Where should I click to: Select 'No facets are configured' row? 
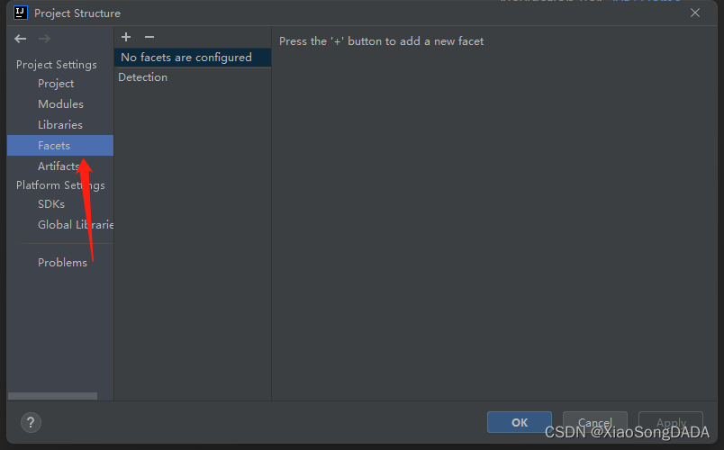click(x=193, y=58)
